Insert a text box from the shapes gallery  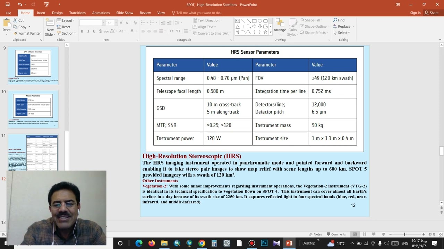(x=237, y=21)
